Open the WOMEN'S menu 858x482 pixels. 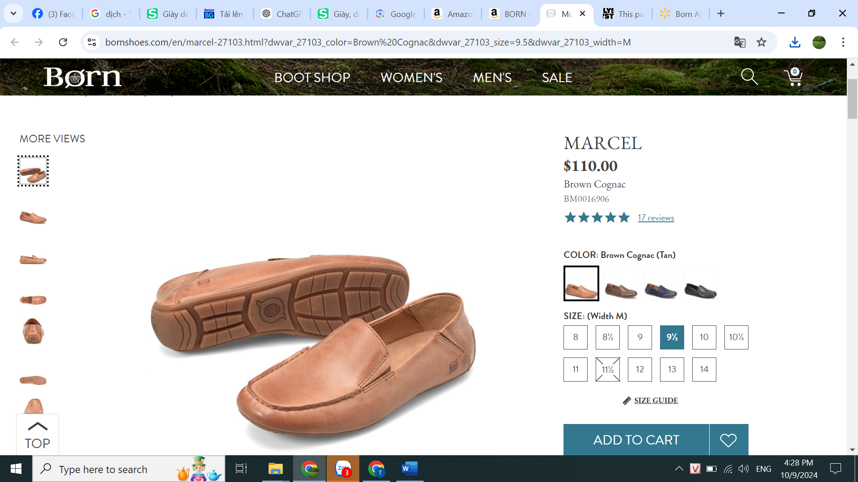pyautogui.click(x=411, y=77)
